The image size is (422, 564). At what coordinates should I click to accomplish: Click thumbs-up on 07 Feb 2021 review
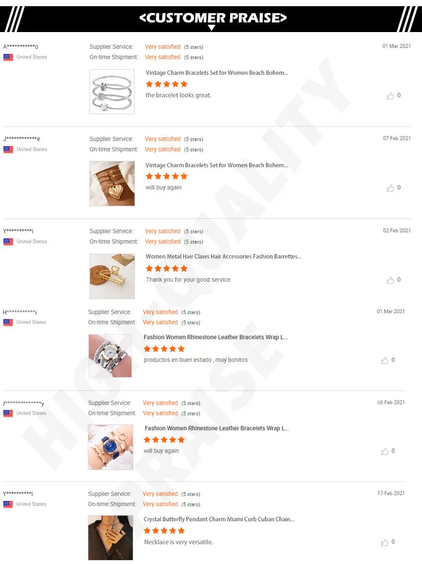(390, 188)
